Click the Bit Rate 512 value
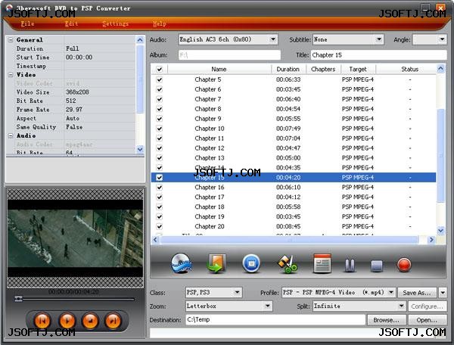 71,101
